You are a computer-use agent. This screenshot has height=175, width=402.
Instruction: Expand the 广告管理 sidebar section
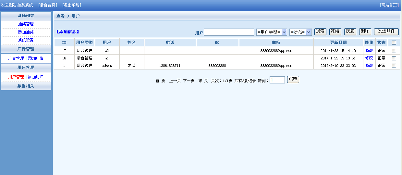[26, 49]
